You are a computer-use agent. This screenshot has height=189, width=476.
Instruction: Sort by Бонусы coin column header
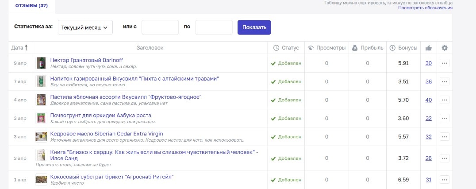[x=392, y=48]
